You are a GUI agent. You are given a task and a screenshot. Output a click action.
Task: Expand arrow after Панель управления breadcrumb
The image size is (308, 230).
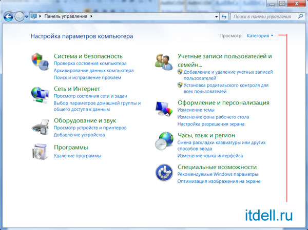click(x=91, y=16)
